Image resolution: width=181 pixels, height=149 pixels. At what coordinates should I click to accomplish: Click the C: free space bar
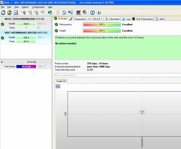tap(26, 66)
